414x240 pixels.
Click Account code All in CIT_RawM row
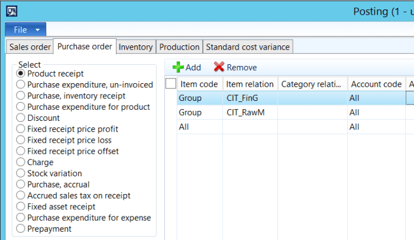point(377,113)
